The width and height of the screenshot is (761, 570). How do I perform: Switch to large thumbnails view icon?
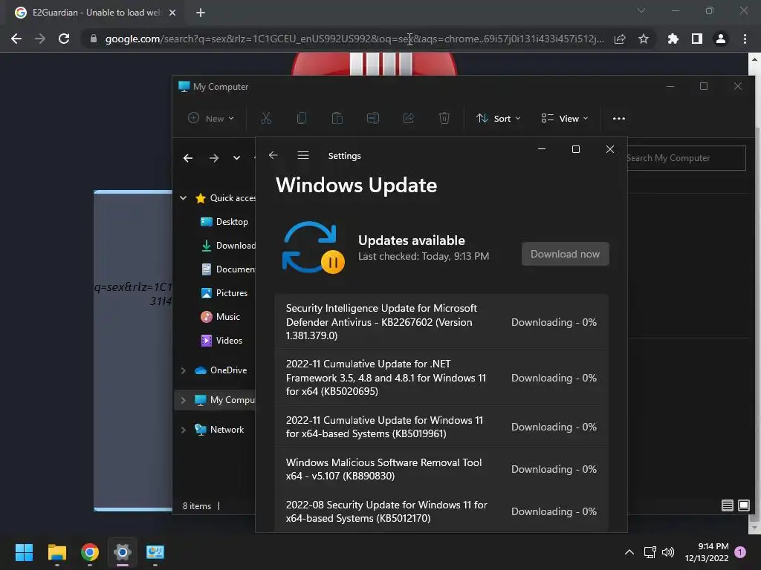click(x=743, y=505)
